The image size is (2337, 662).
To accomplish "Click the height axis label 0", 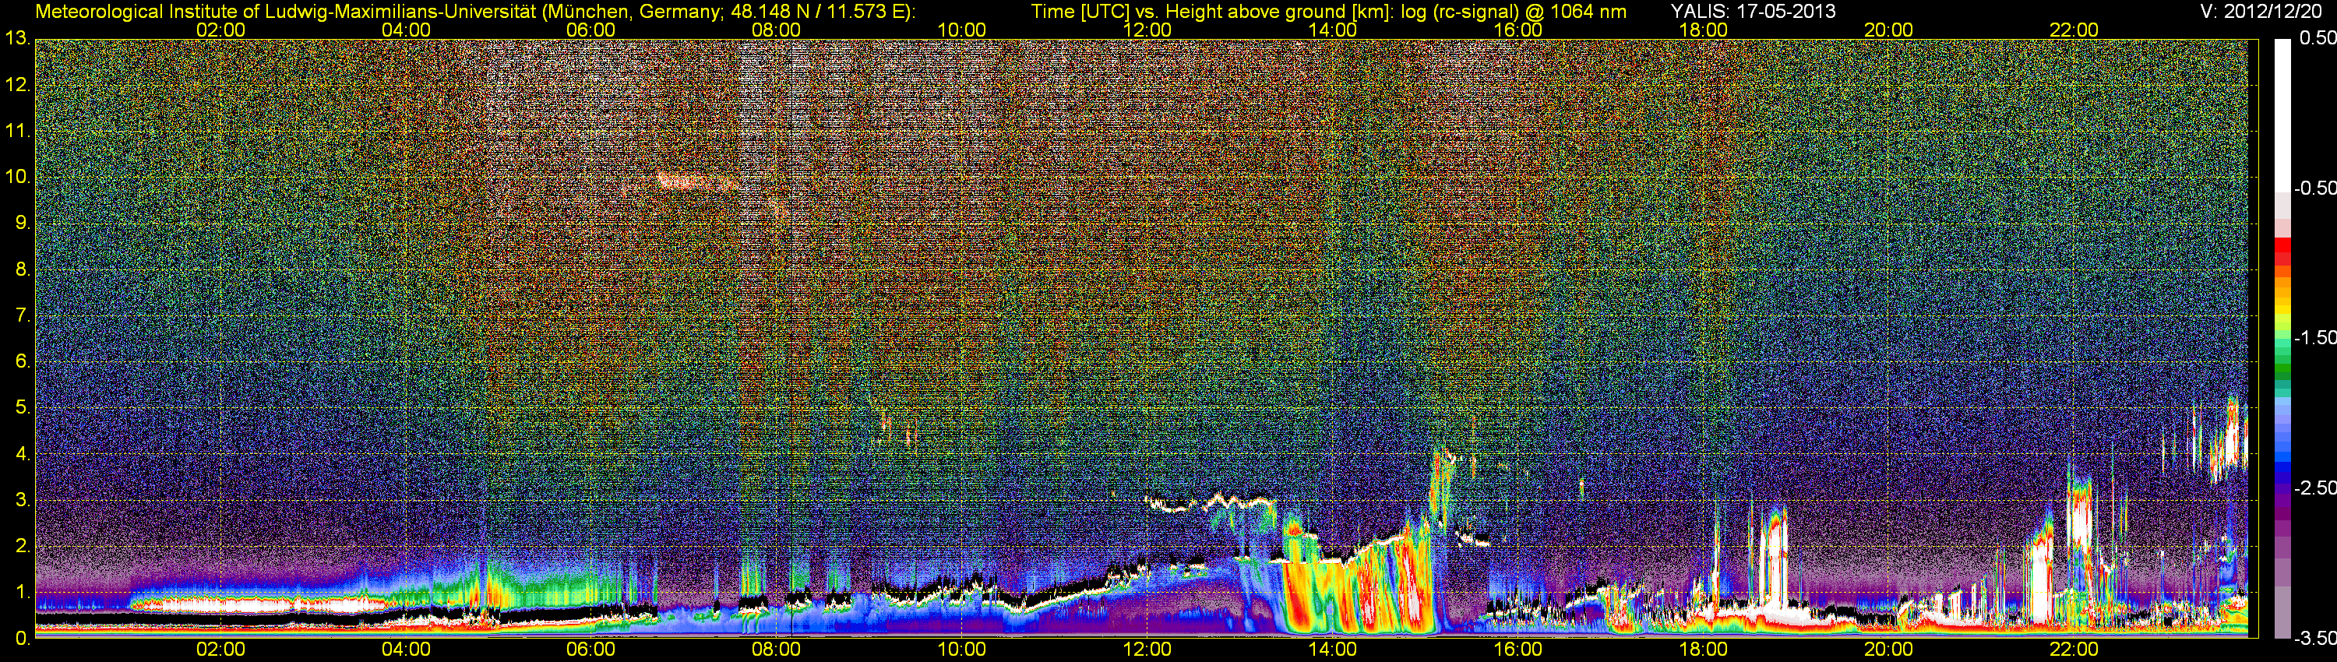I will (22, 639).
